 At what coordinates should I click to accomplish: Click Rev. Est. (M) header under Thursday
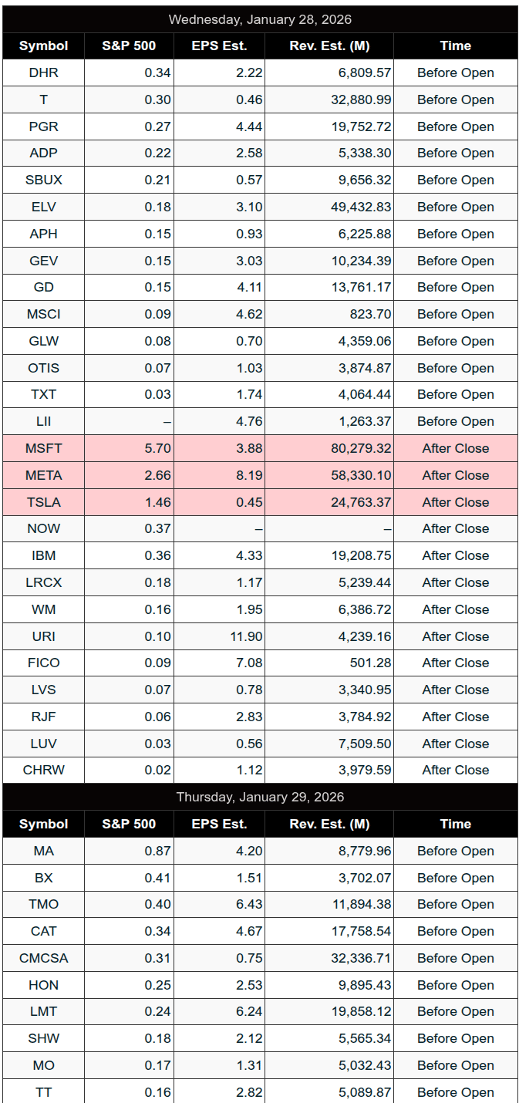pos(329,824)
